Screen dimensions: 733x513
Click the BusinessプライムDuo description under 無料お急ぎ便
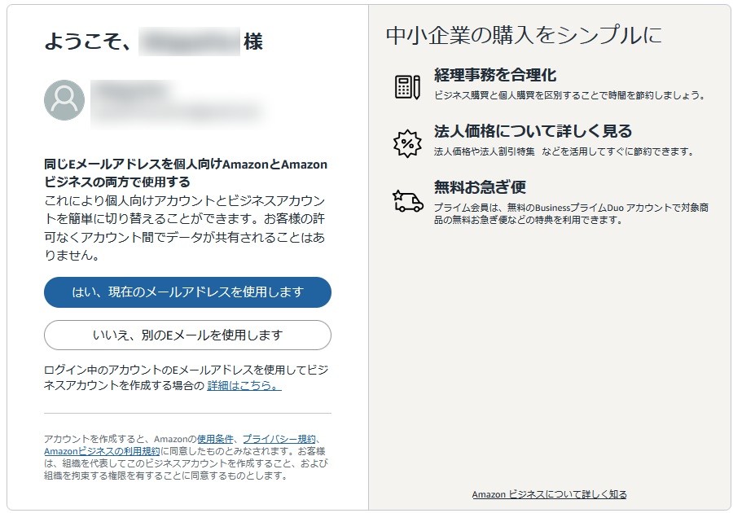point(570,213)
